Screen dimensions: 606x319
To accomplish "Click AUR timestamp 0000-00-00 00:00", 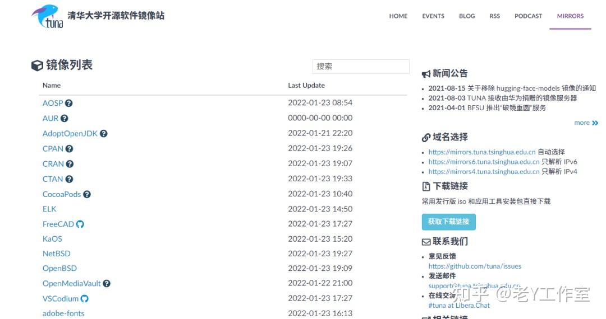I will (x=320, y=118).
